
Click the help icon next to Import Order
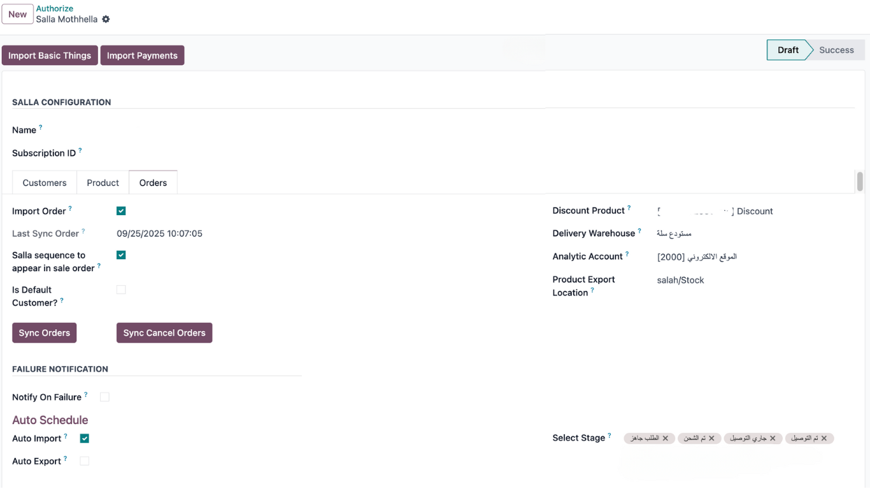pyautogui.click(x=70, y=208)
